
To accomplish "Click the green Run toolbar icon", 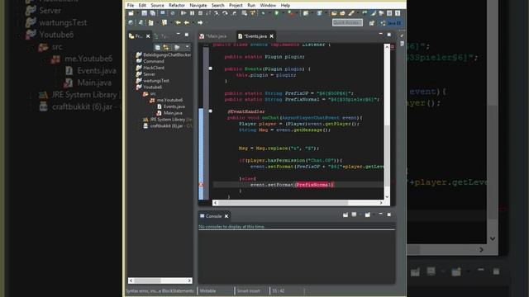I will [x=277, y=13].
